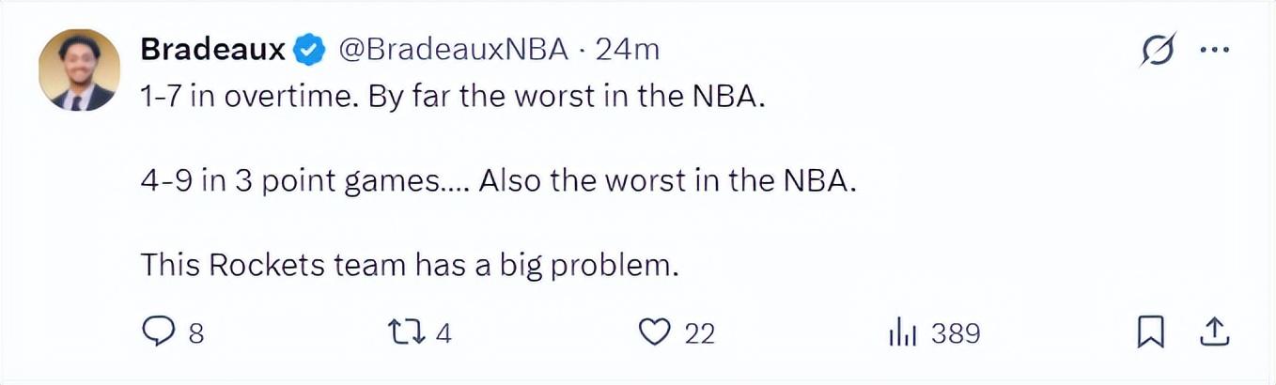The image size is (1276, 385).
Task: Click the '4-9 in 3 point games' line
Action: [499, 181]
